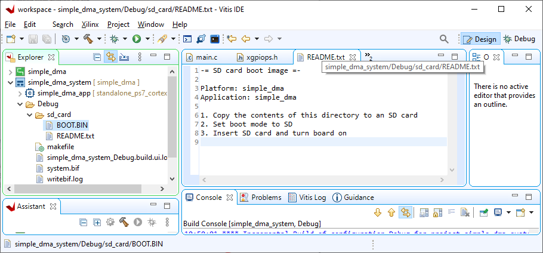Collapse the sd_card folder
The image size is (543, 253).
[x=29, y=115]
